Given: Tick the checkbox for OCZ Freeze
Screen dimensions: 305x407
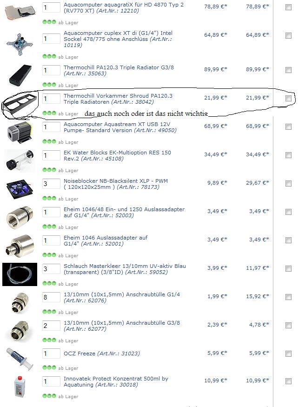Looking at the screenshot, I should pos(288,354).
